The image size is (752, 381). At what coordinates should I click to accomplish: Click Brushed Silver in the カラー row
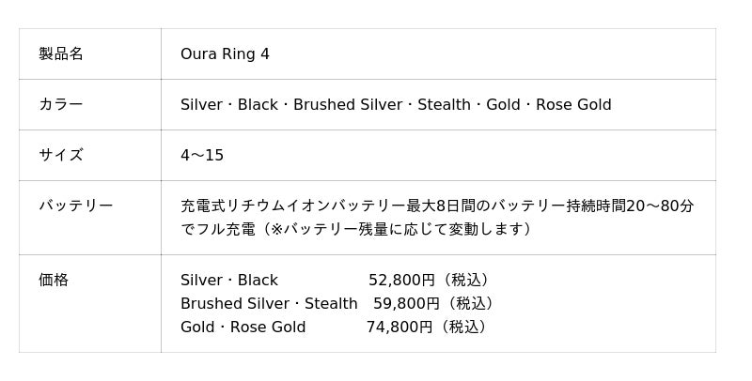pyautogui.click(x=348, y=105)
